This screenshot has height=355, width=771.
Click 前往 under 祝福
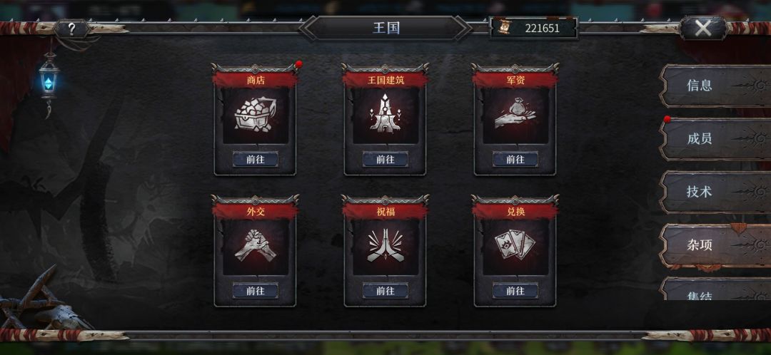click(x=385, y=291)
